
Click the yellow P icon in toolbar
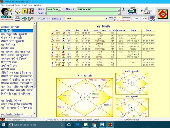25,11
